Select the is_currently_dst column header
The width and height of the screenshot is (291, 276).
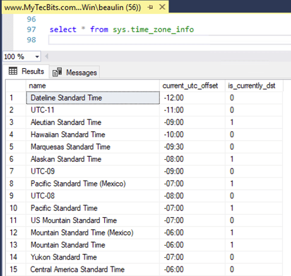click(x=254, y=86)
